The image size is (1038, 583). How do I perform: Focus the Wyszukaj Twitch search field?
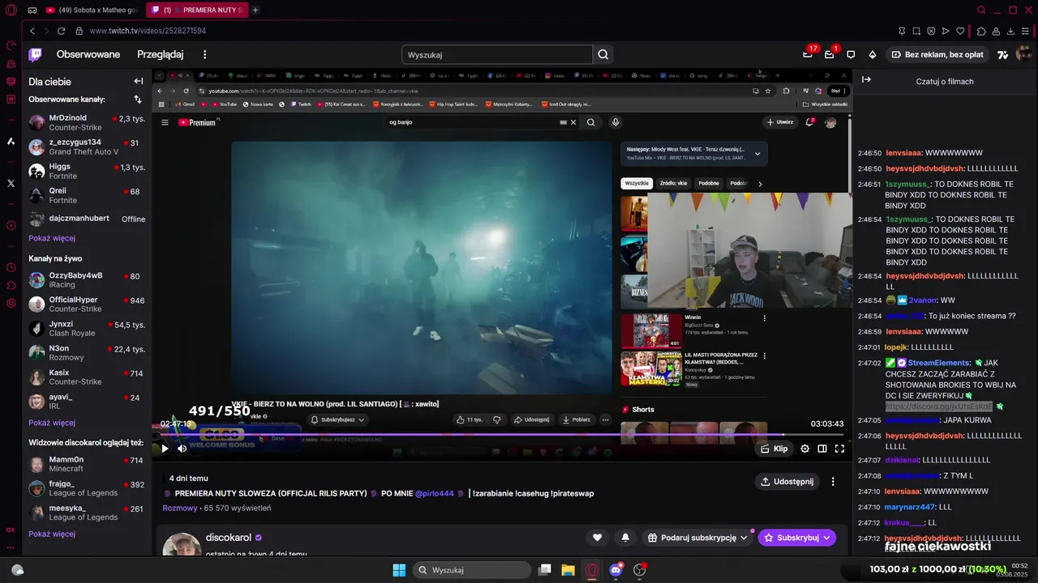497,54
